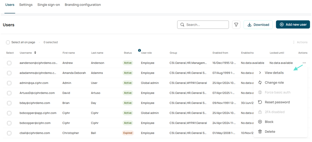312x142 pixels.
Task: Click the Download button
Action: (x=258, y=25)
